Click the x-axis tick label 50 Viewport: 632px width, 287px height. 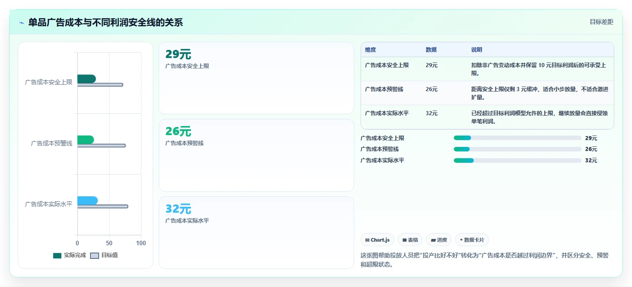(x=109, y=243)
